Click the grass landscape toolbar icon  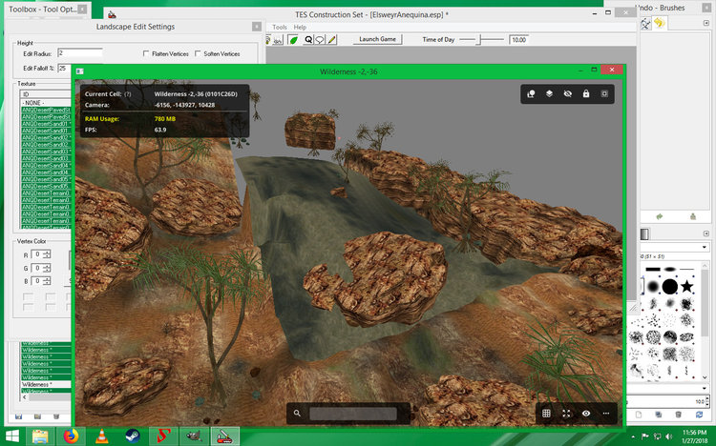coord(278,41)
